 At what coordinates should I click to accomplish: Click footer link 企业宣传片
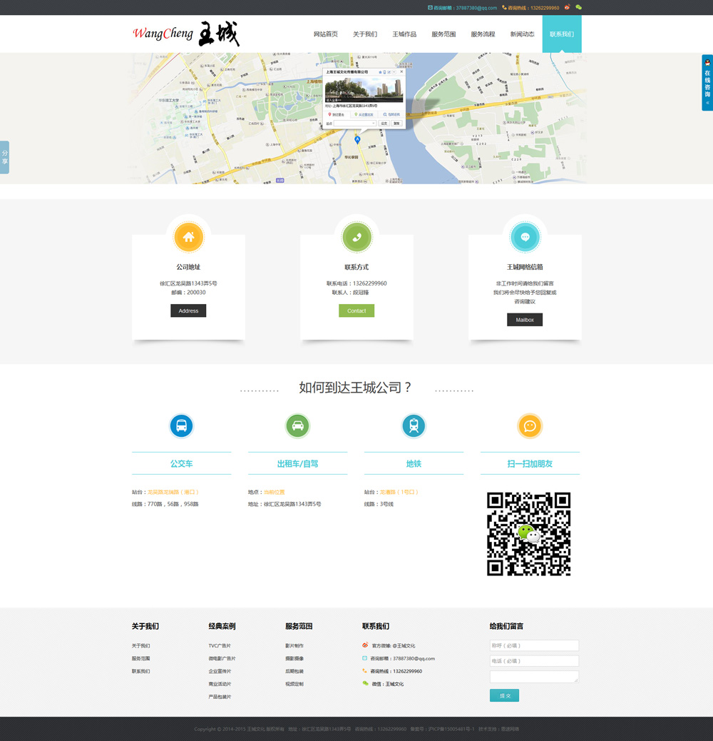click(x=220, y=671)
